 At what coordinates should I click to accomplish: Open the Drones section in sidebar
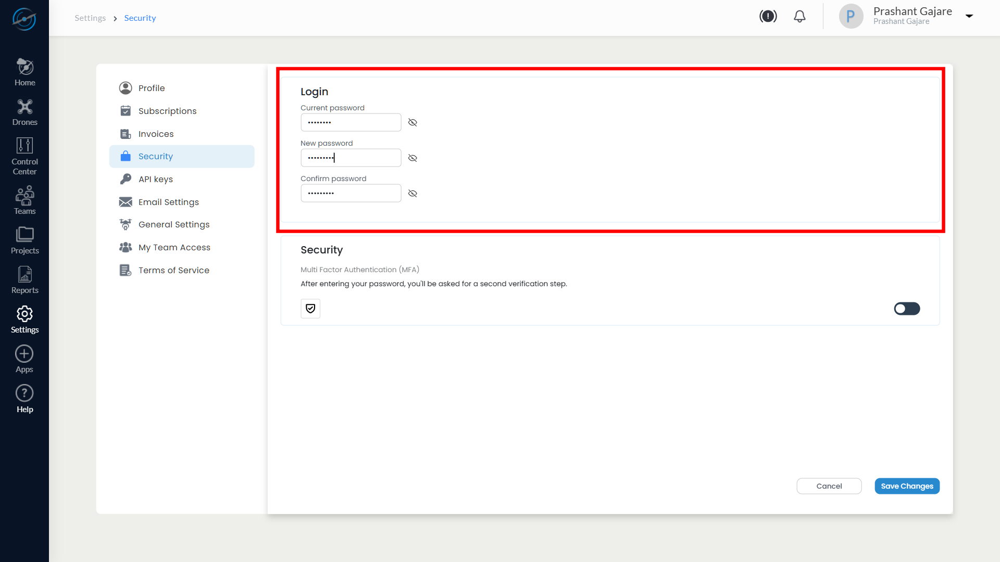24,112
